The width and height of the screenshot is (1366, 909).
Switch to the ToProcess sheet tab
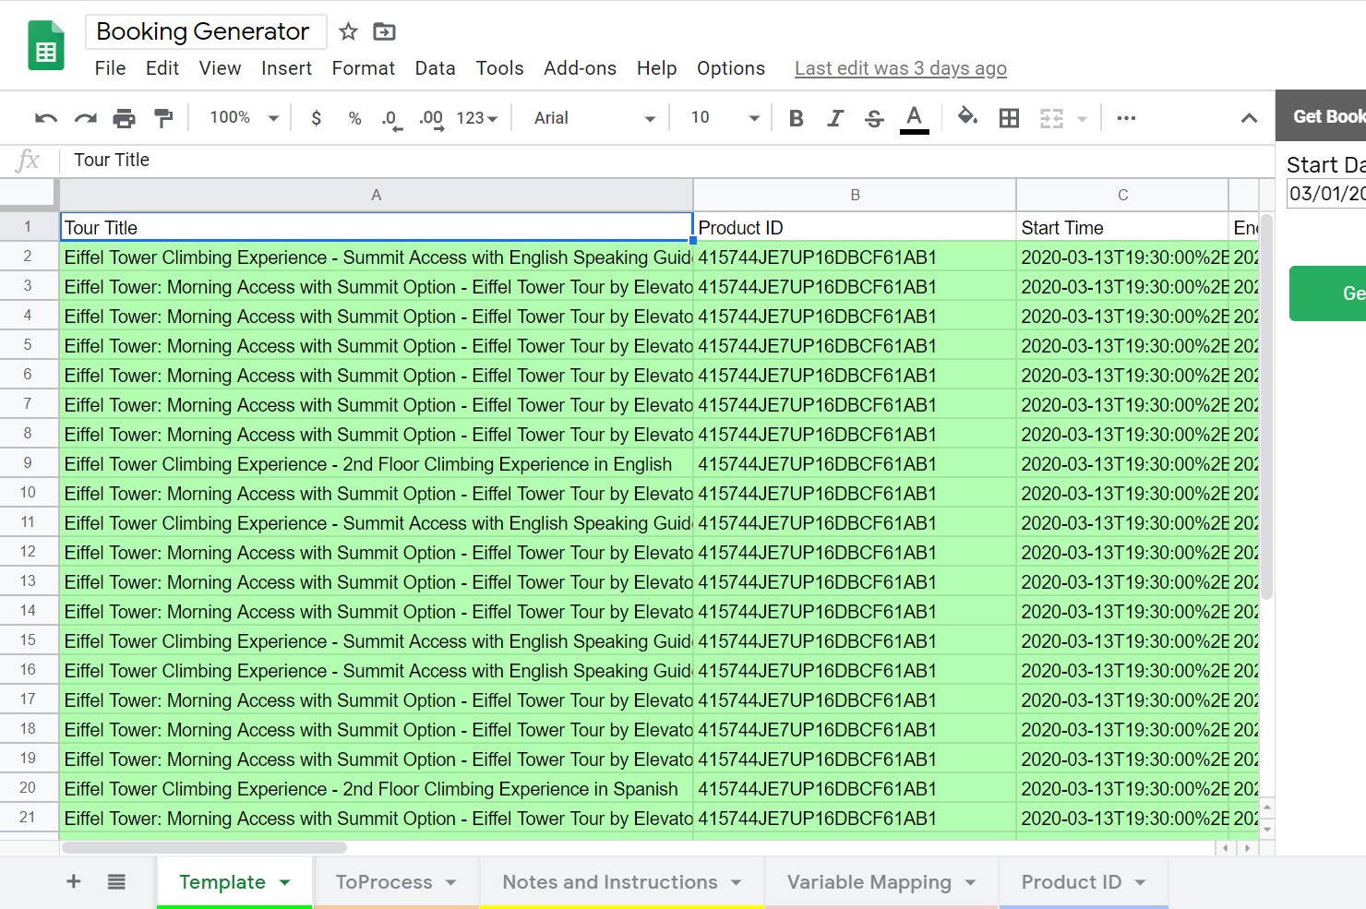click(x=384, y=882)
